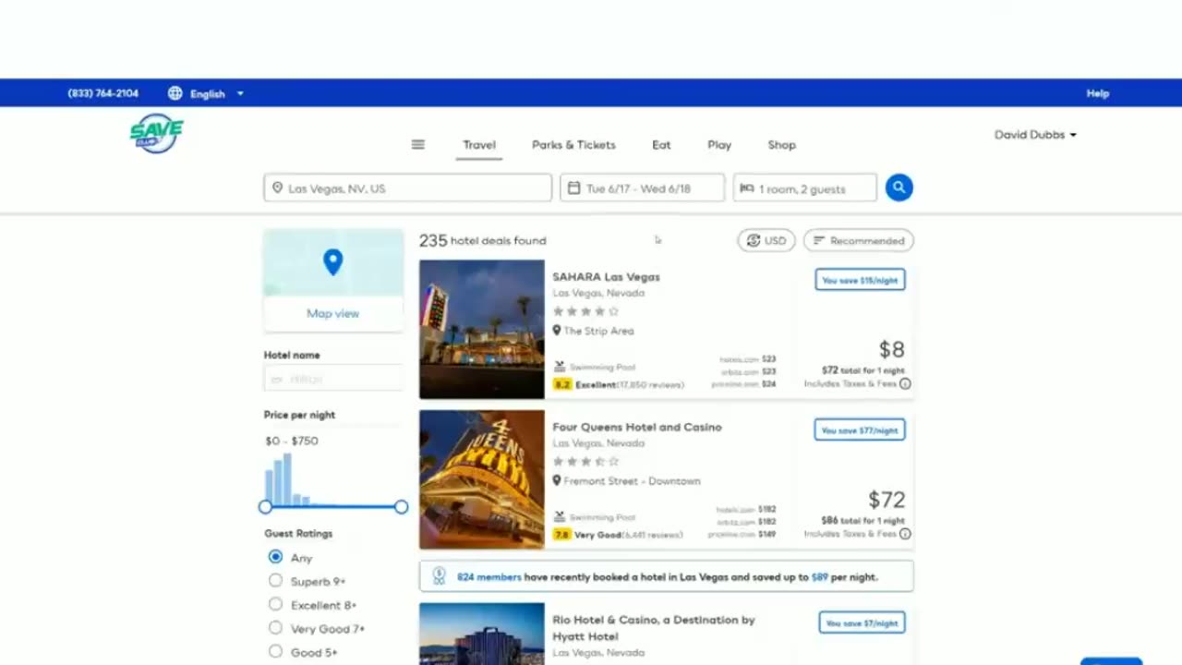
Task: Click the blue search magnifier button
Action: coord(899,187)
